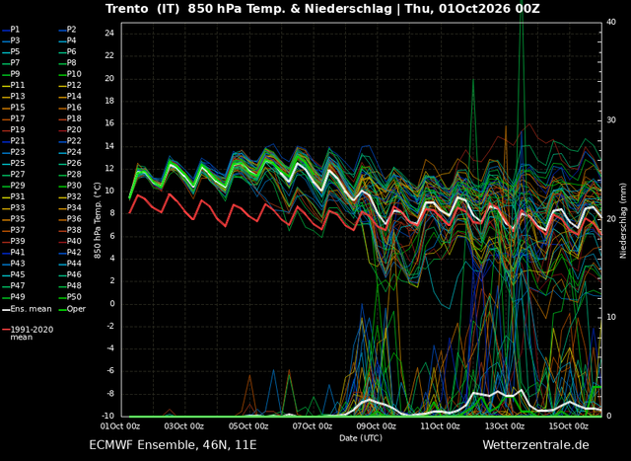Click the "03Oct 00z" date tick label
This screenshot has width=631, height=461.
[184, 426]
